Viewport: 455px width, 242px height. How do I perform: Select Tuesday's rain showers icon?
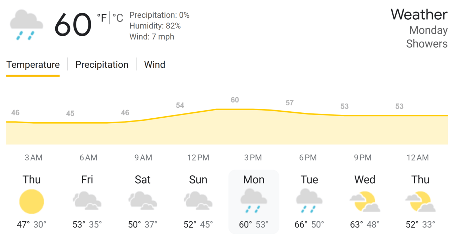click(x=309, y=201)
